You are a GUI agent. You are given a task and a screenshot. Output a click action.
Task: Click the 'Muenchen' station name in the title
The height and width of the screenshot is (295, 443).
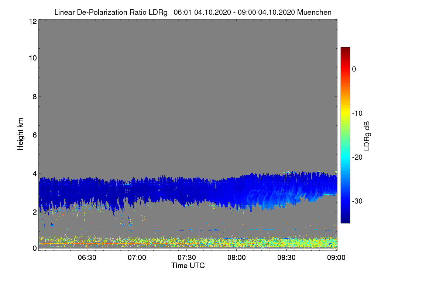coord(314,13)
